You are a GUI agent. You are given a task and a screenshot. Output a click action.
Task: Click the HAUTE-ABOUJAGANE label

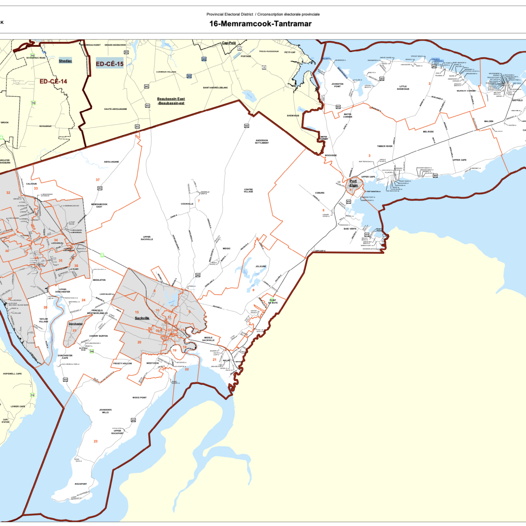point(115,109)
